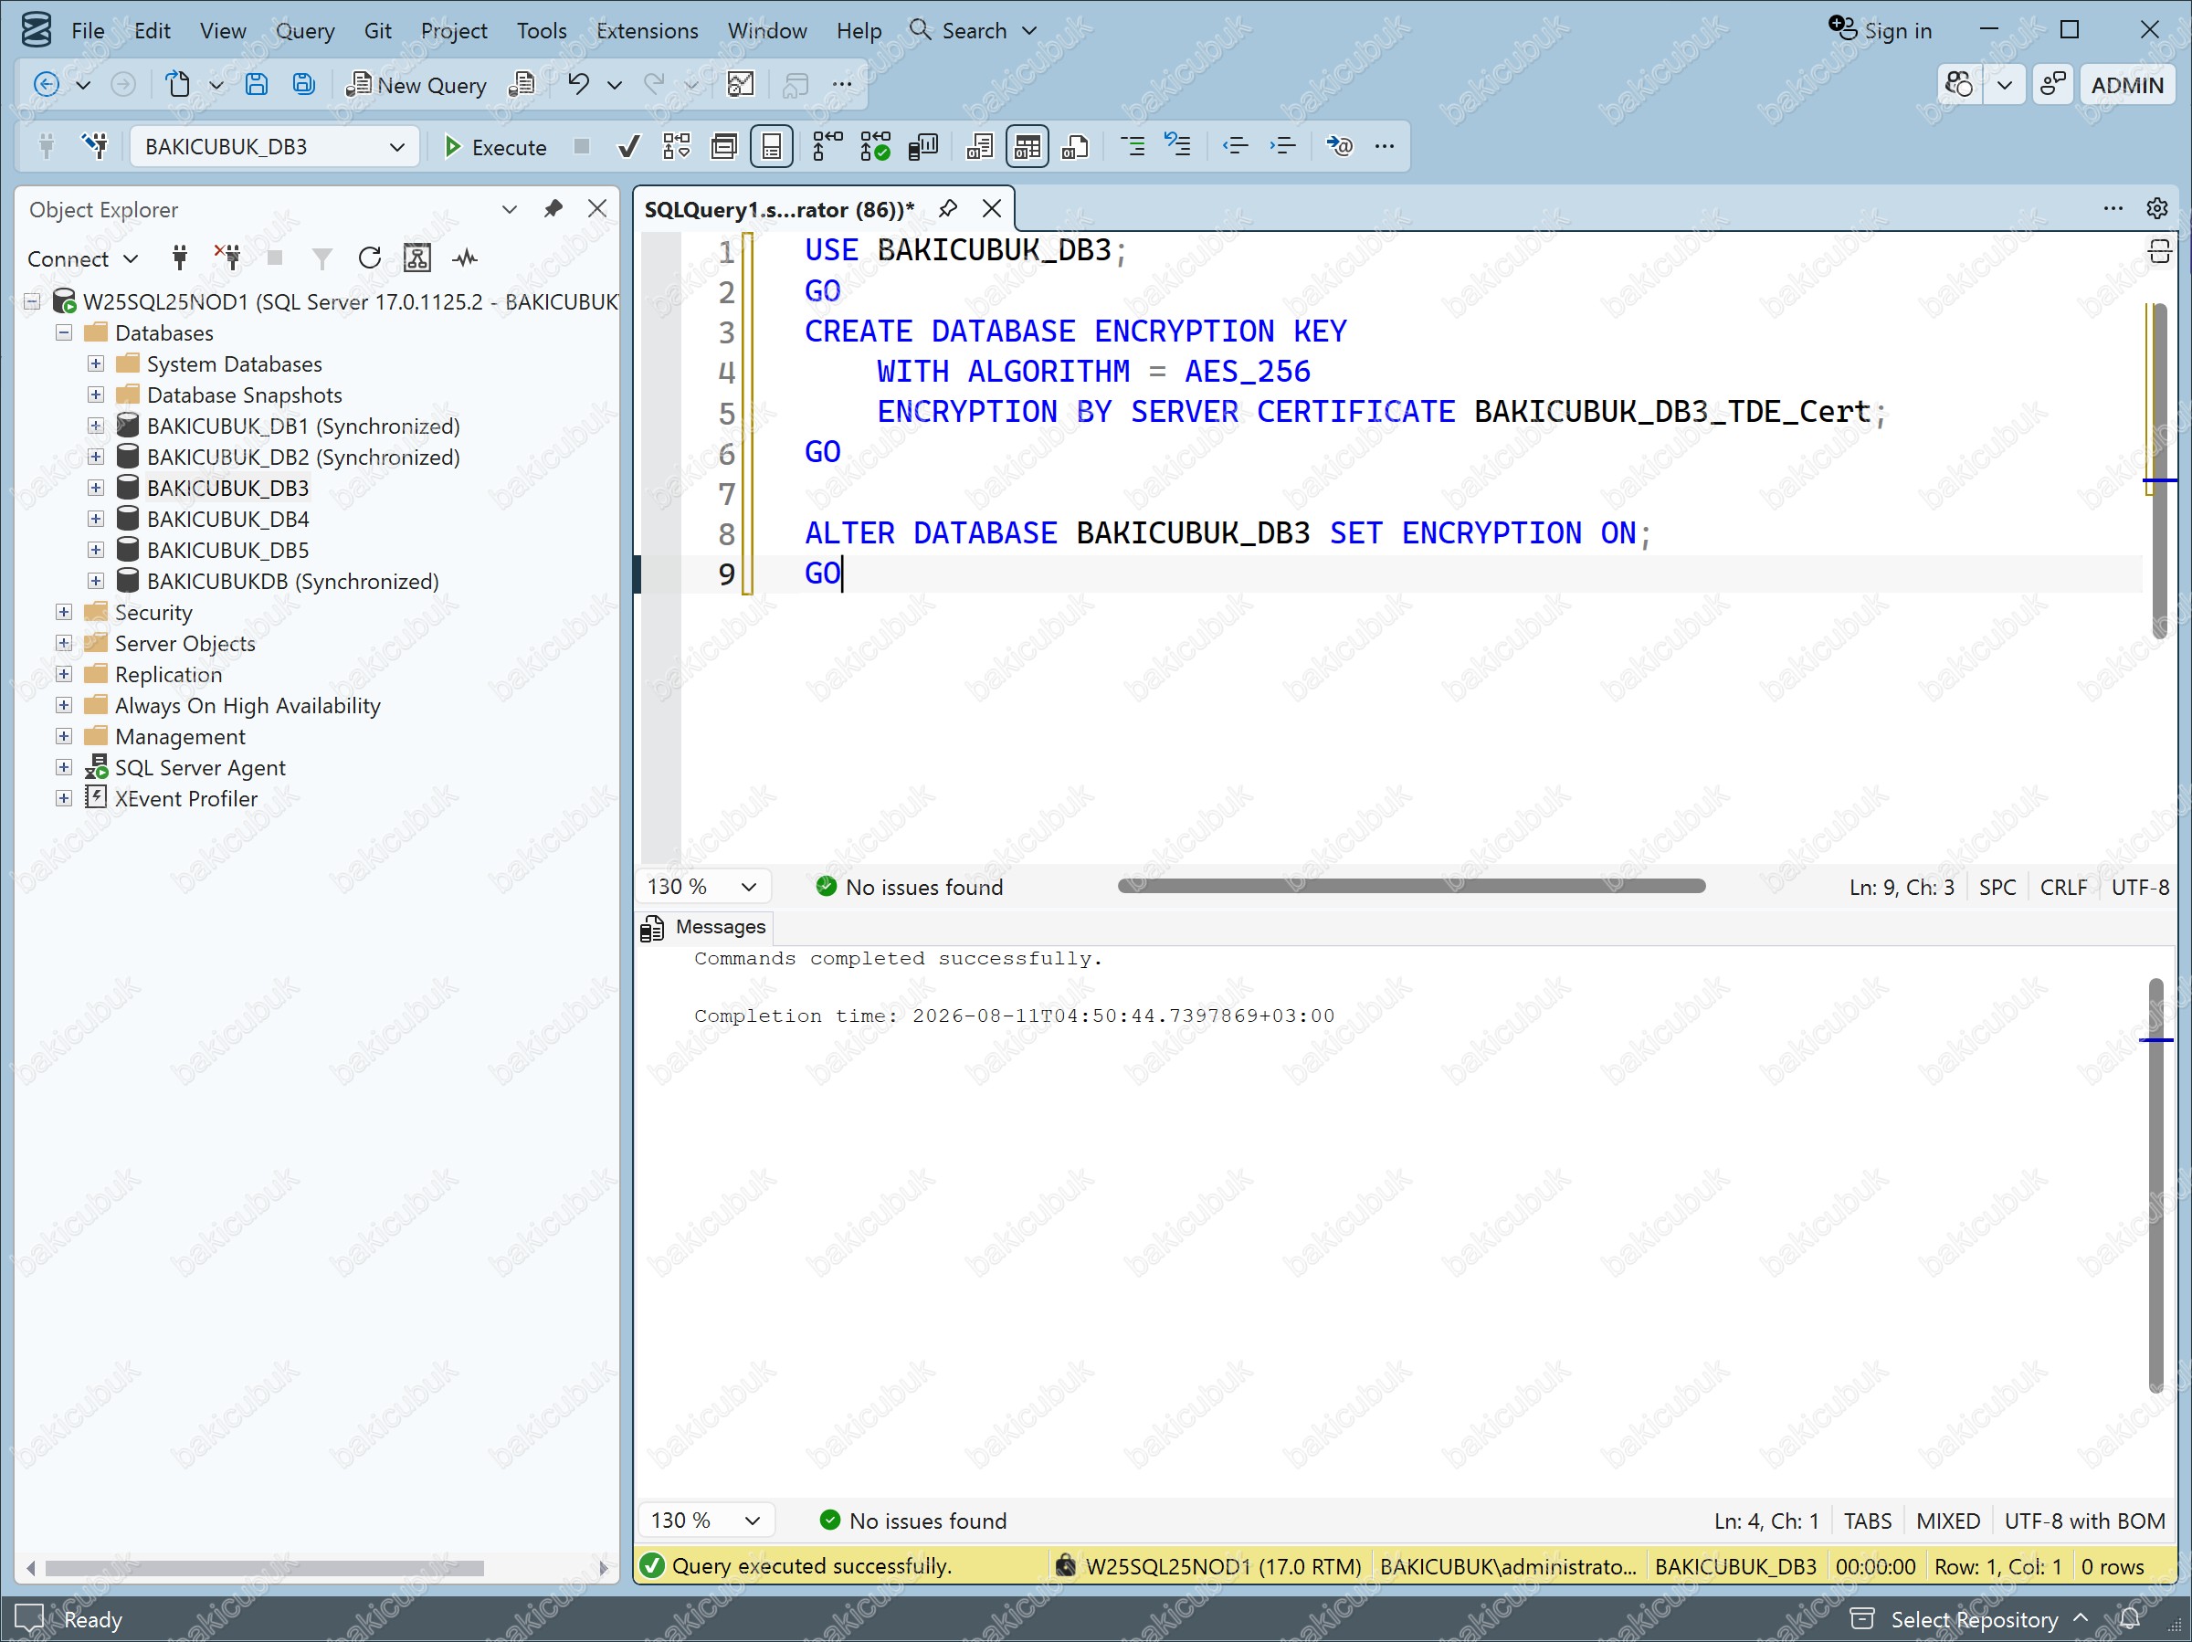Click the navigate backward arrow icon
2192x1642 pixels.
pyautogui.click(x=47, y=84)
